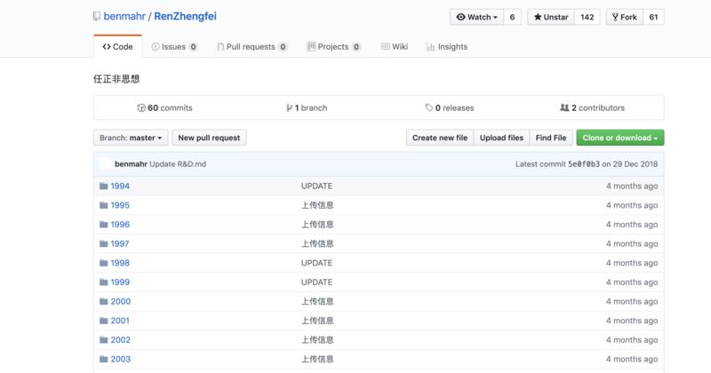Open the 2000 folder icon
This screenshot has width=711, height=373.
coord(104,301)
